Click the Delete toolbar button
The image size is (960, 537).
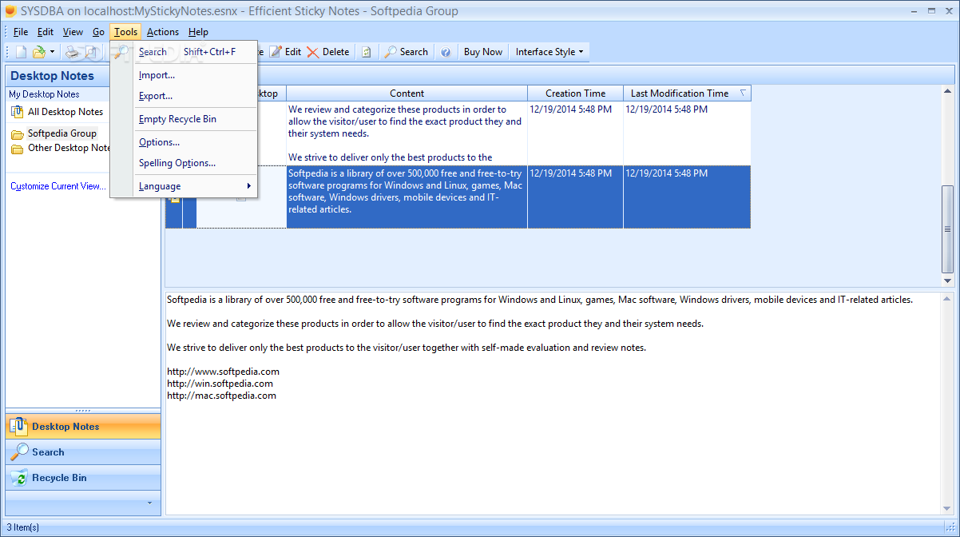click(x=328, y=52)
